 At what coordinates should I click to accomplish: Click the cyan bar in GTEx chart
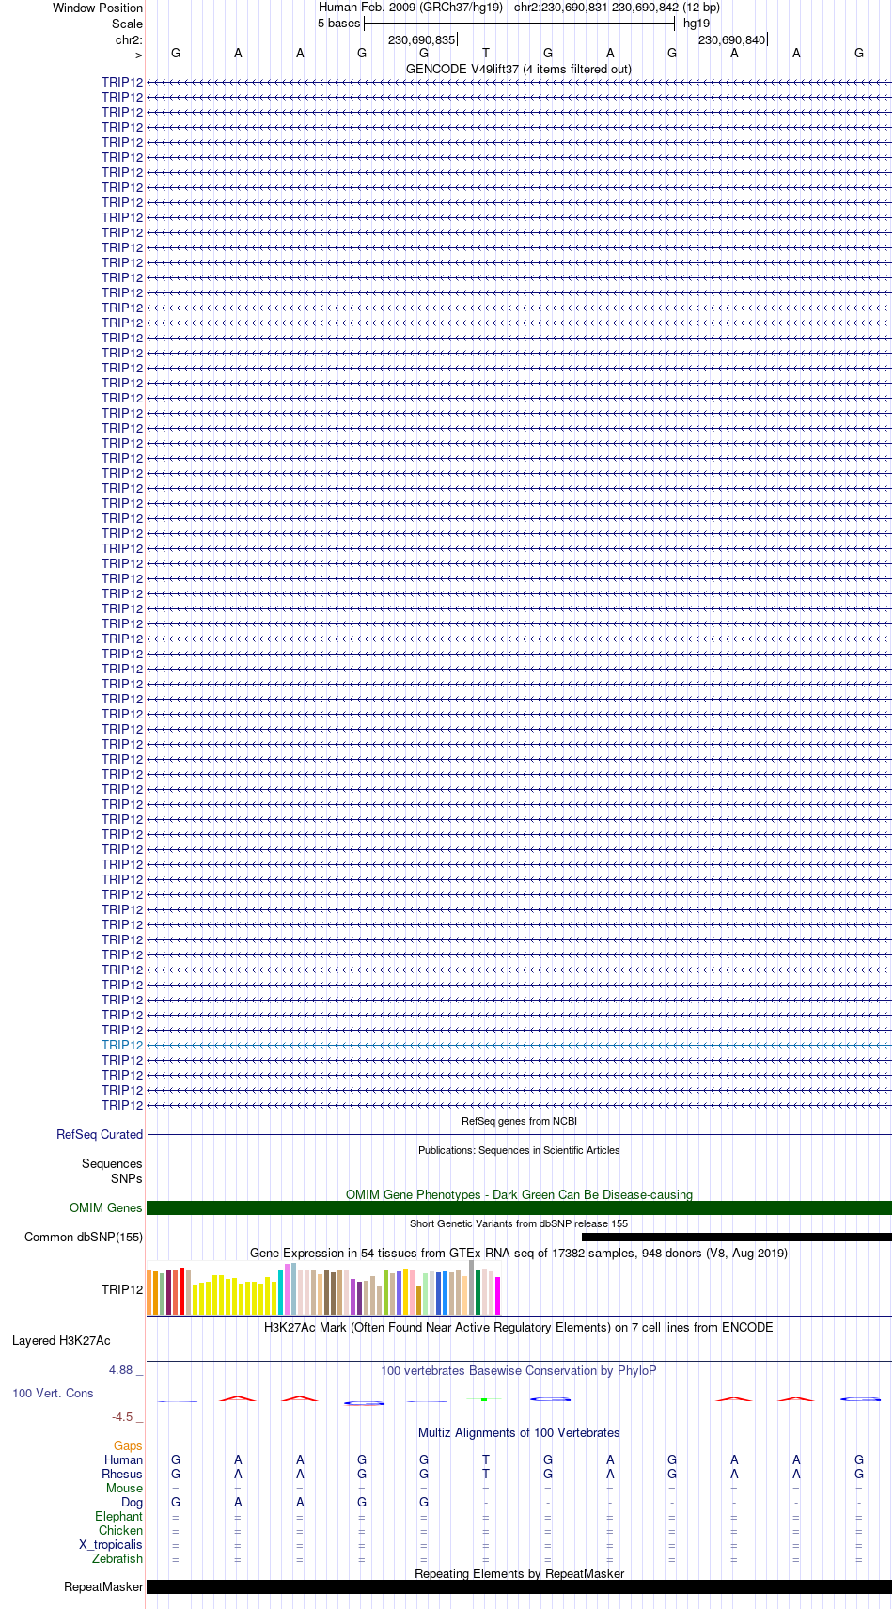(x=281, y=1293)
